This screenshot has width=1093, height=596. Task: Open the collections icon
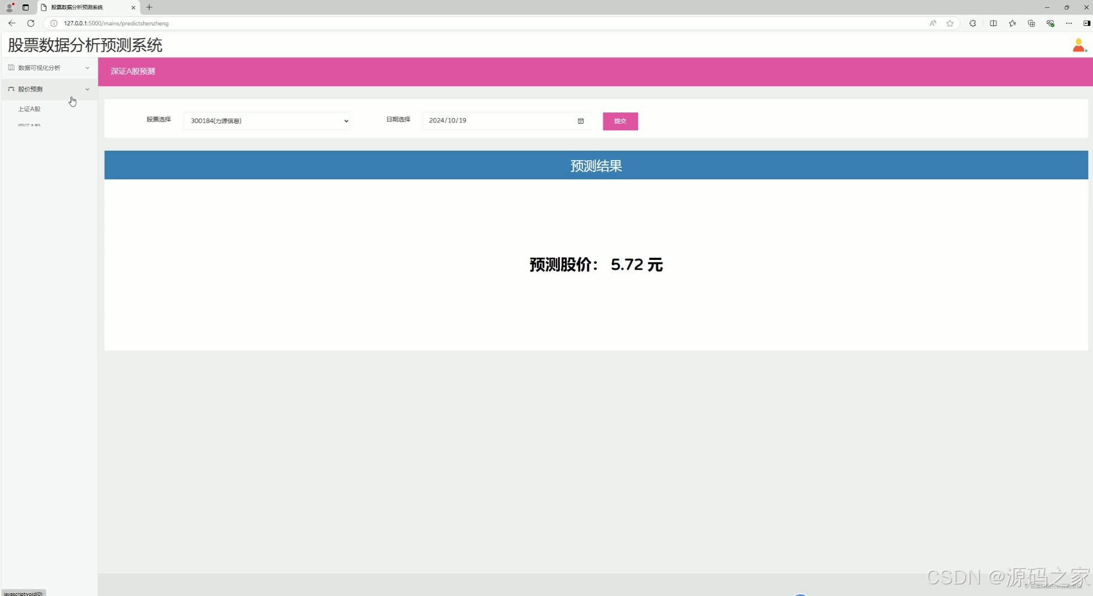pyautogui.click(x=1031, y=23)
